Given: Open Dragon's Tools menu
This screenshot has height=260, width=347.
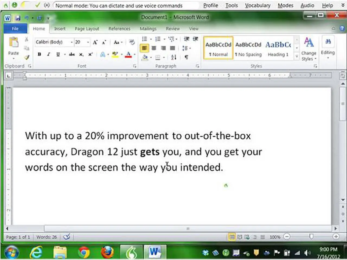Looking at the screenshot, I should coord(232,5).
